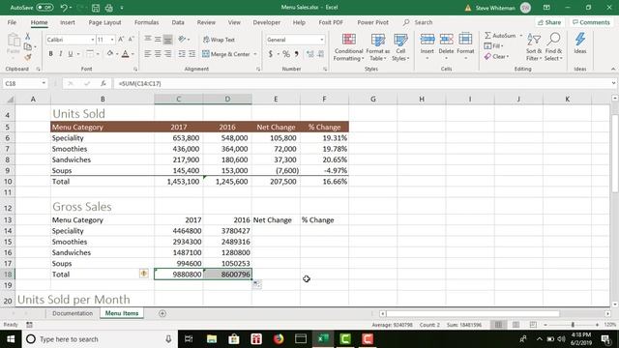Click Decrease Indent icon
Viewport: 619px width, 348px height.
tap(182, 54)
